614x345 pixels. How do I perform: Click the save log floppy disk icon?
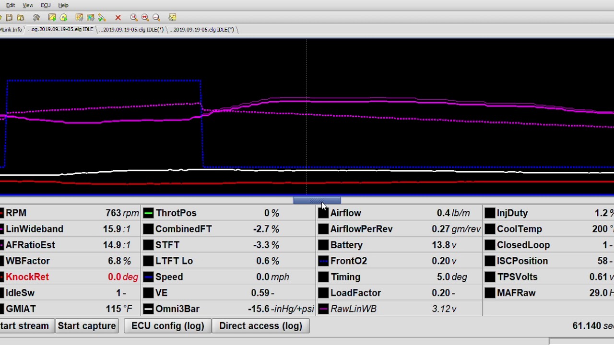click(x=9, y=18)
